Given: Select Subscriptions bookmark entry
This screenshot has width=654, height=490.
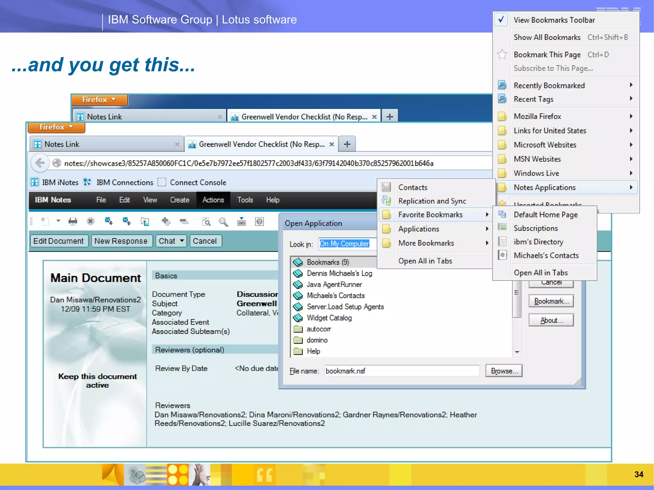Looking at the screenshot, I should pyautogui.click(x=545, y=228).
